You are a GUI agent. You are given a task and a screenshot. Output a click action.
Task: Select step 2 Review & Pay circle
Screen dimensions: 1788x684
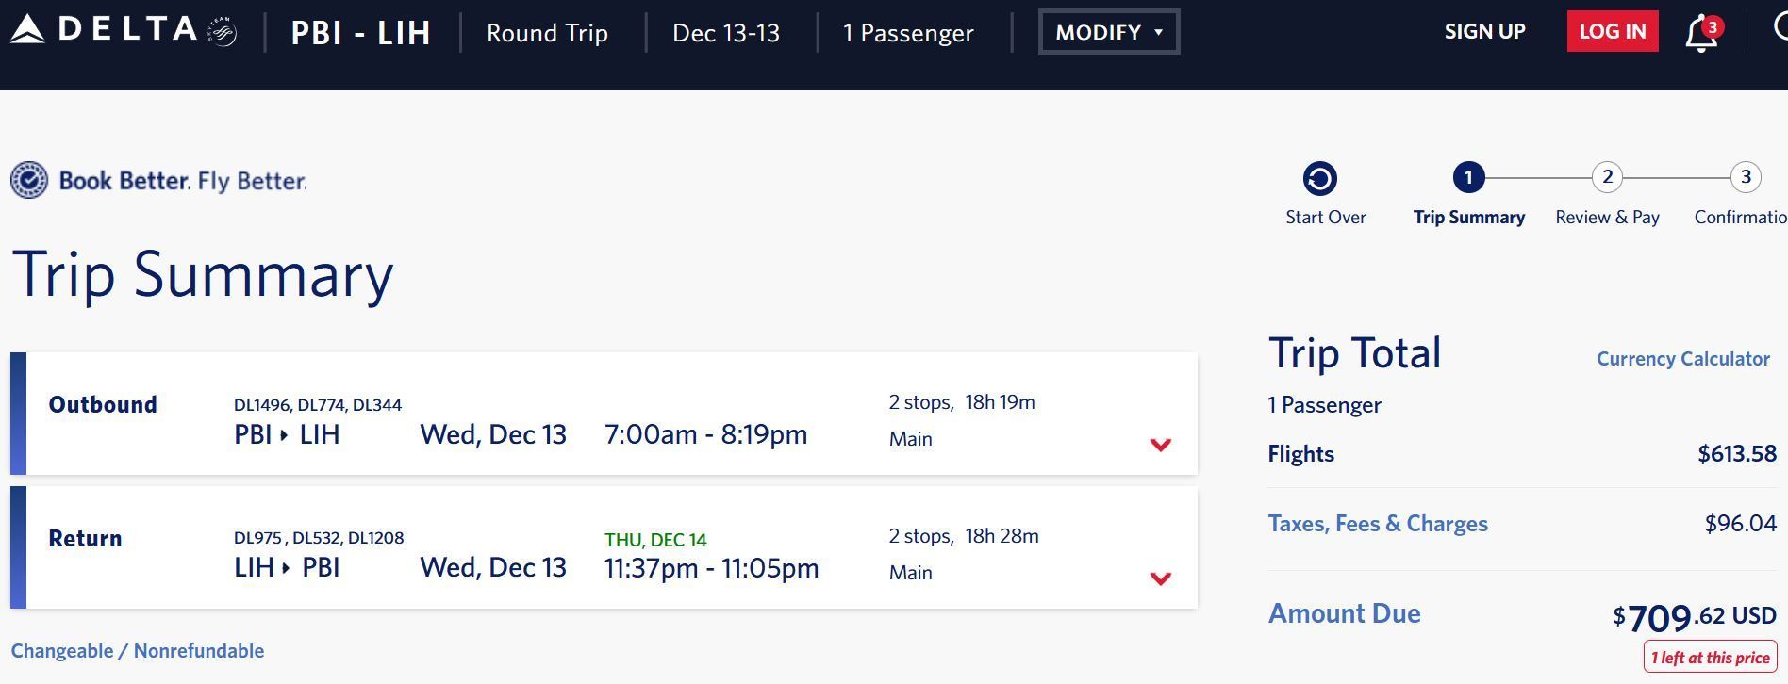1607,177
